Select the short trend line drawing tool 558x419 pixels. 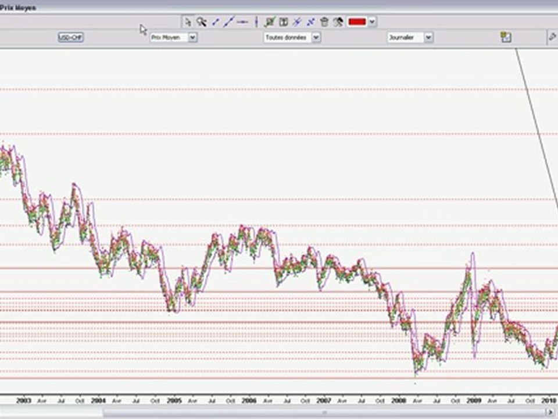[215, 22]
